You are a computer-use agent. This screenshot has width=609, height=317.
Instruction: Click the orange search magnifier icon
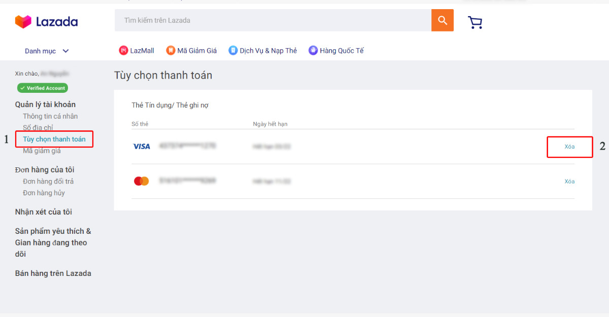[442, 20]
